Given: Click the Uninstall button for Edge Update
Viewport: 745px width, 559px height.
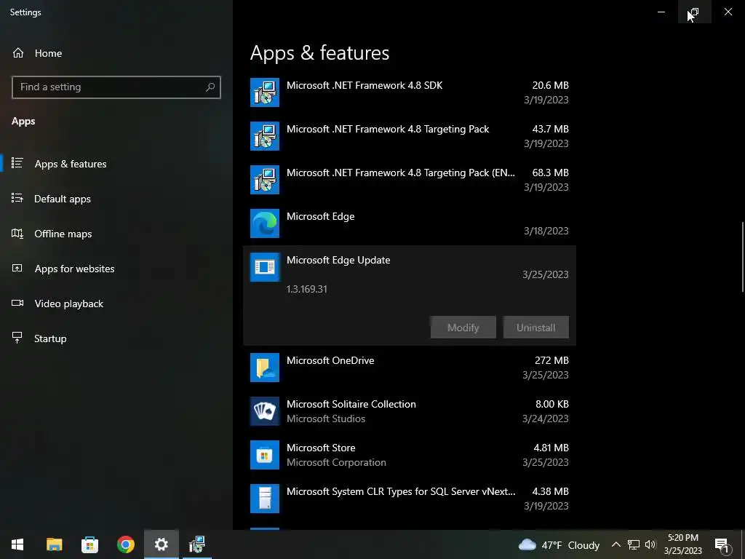Looking at the screenshot, I should (x=536, y=327).
